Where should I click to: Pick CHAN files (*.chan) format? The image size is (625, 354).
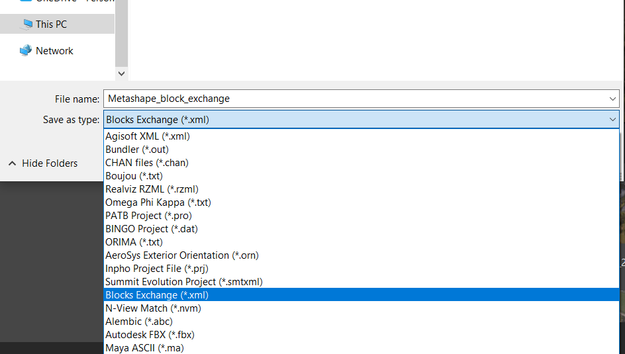361,163
